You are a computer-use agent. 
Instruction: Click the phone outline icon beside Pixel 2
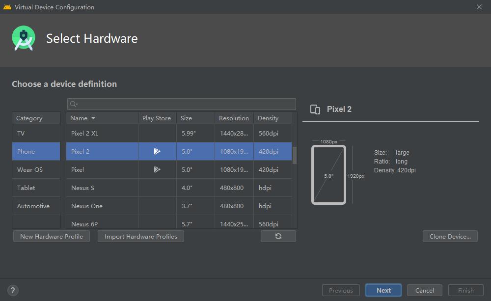(x=315, y=109)
